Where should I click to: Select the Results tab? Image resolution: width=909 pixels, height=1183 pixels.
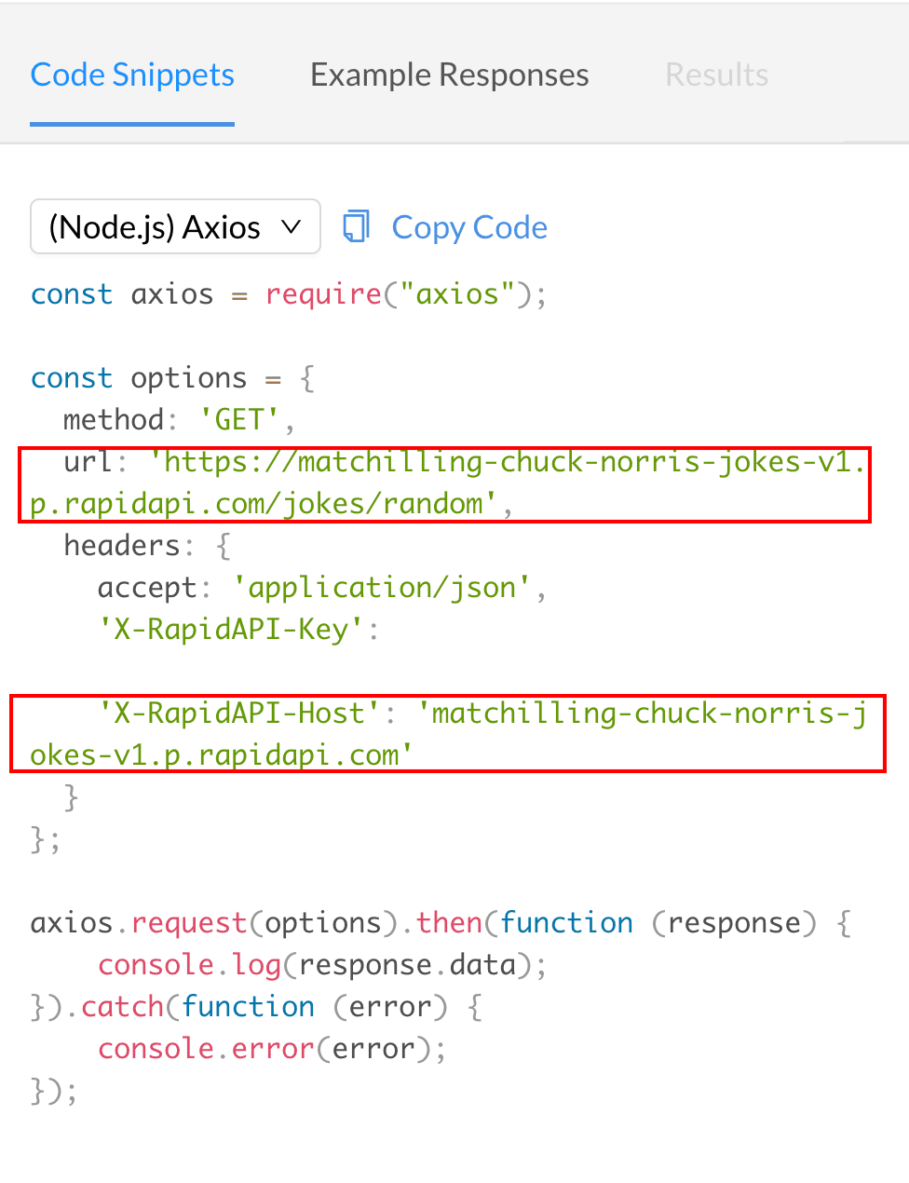[717, 75]
